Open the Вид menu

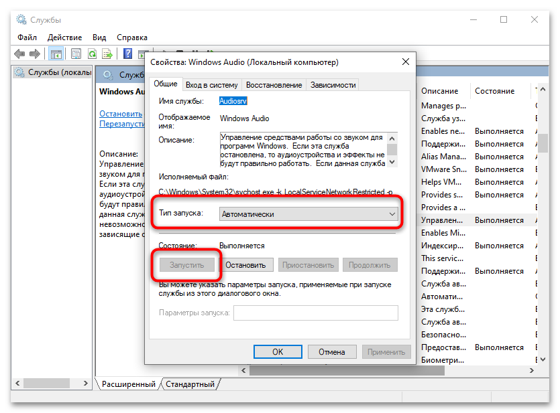99,37
